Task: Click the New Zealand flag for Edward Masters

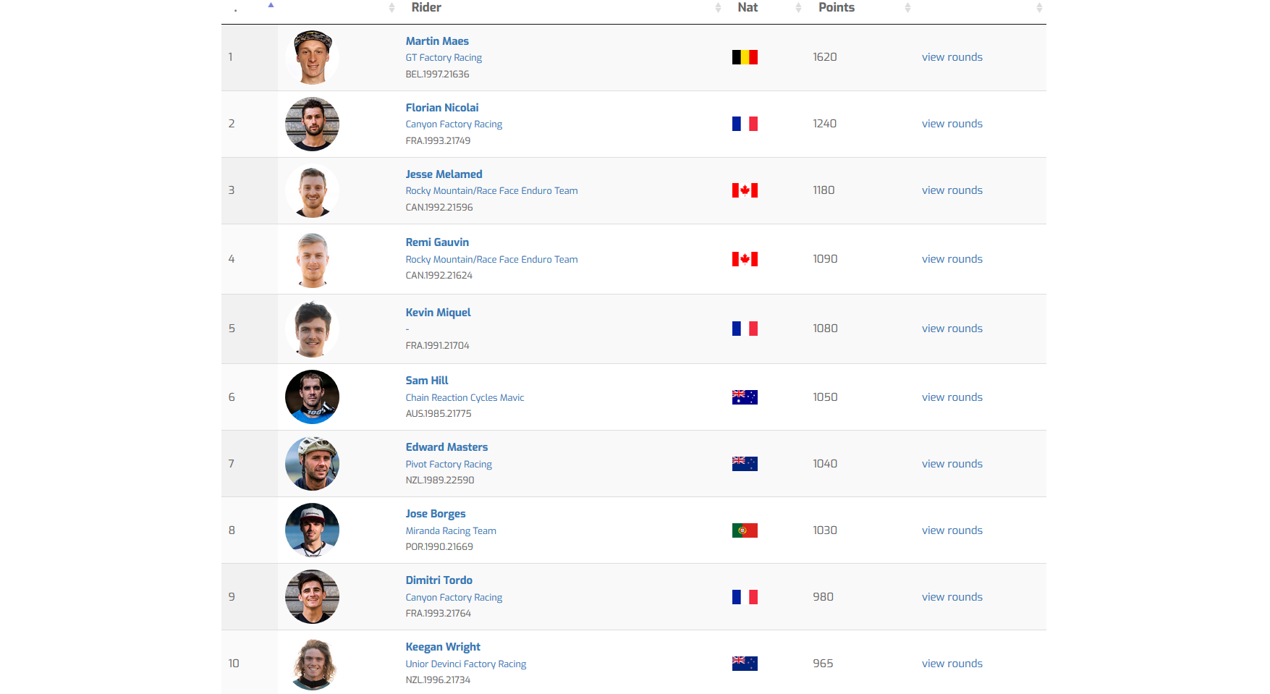Action: coord(745,464)
